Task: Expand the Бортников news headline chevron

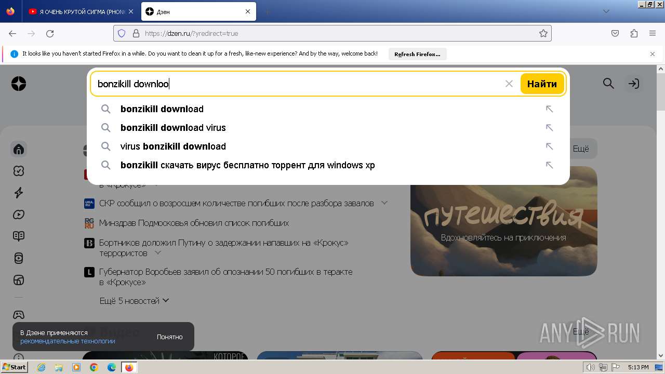Action: [158, 252]
